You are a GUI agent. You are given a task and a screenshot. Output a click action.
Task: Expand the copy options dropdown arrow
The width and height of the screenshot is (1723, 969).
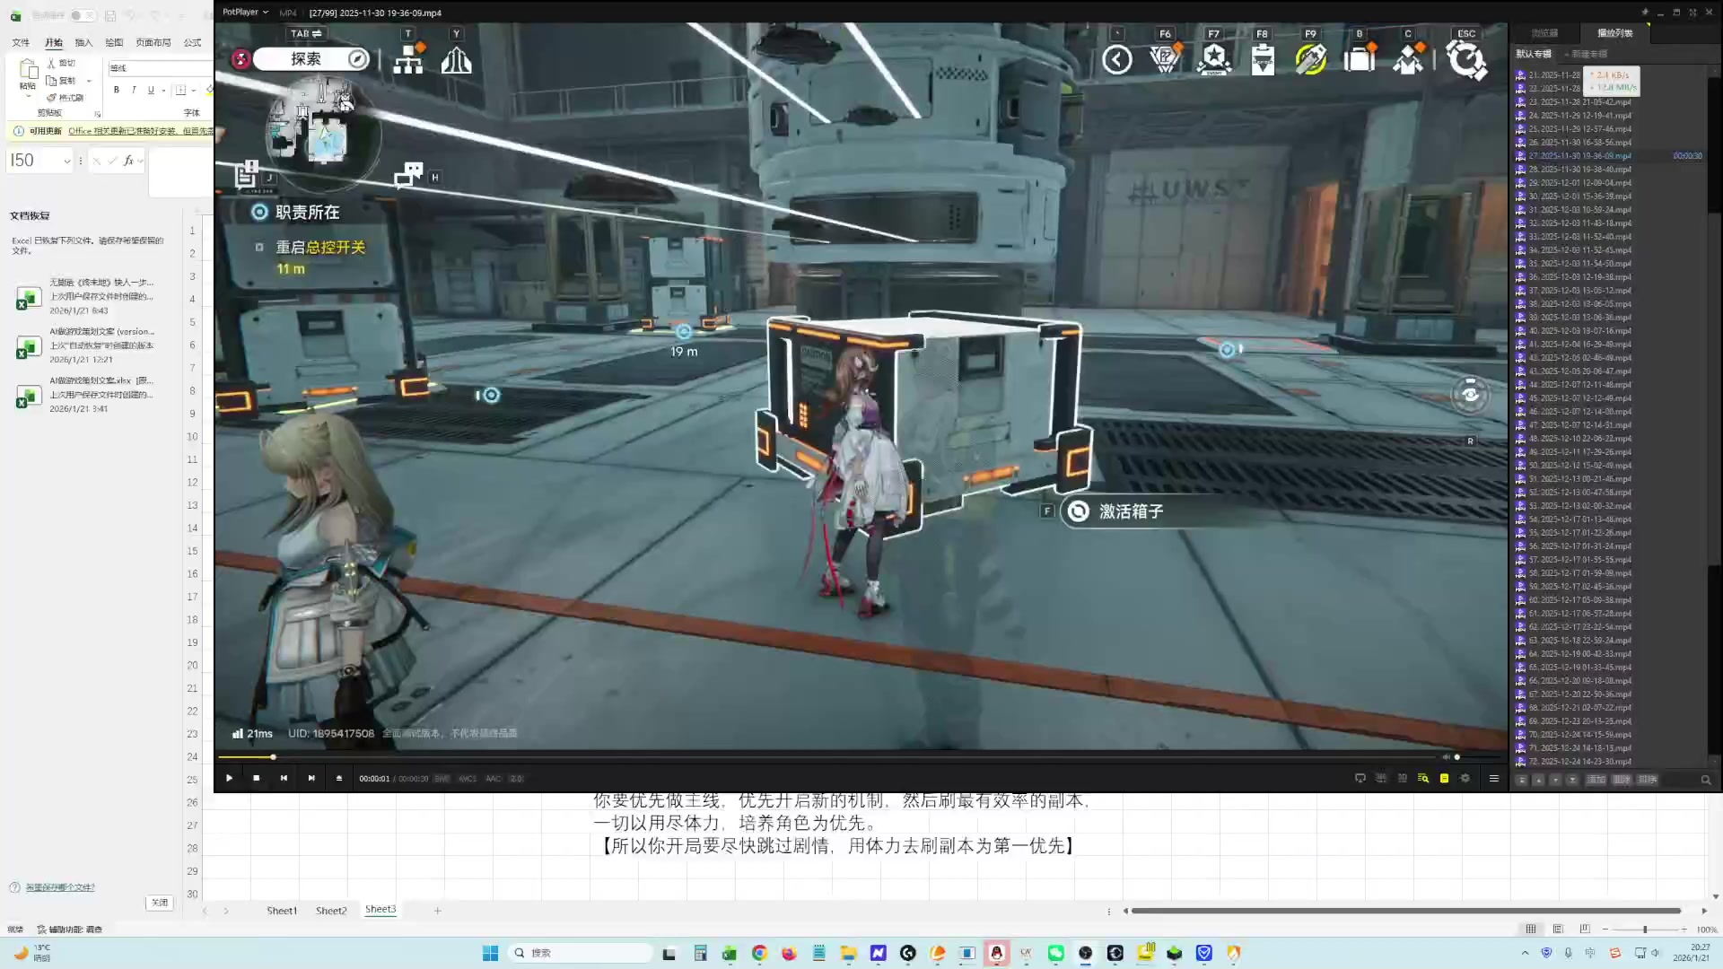[89, 81]
